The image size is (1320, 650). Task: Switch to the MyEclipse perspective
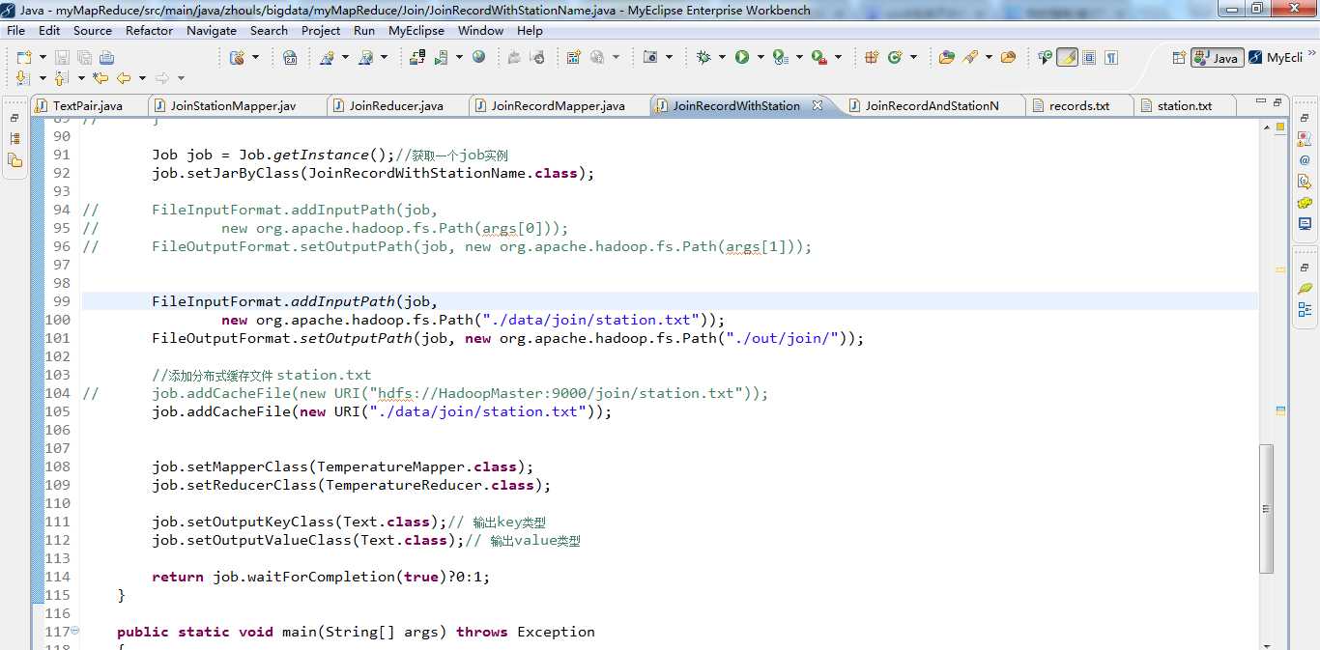(1277, 57)
